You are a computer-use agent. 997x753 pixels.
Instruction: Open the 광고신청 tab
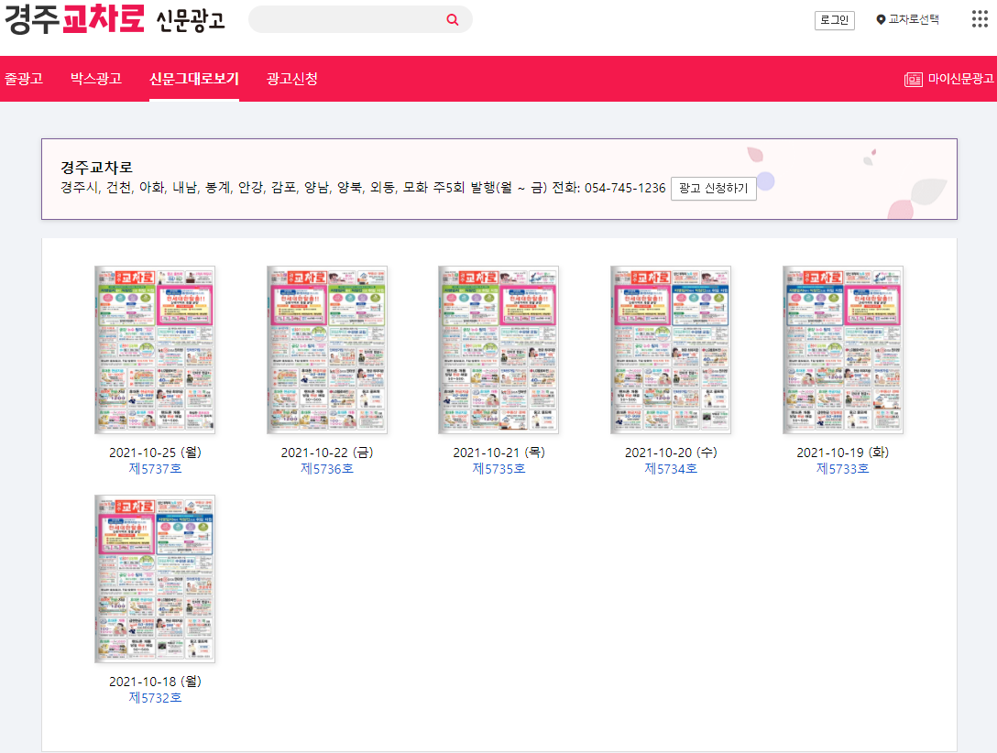click(290, 79)
